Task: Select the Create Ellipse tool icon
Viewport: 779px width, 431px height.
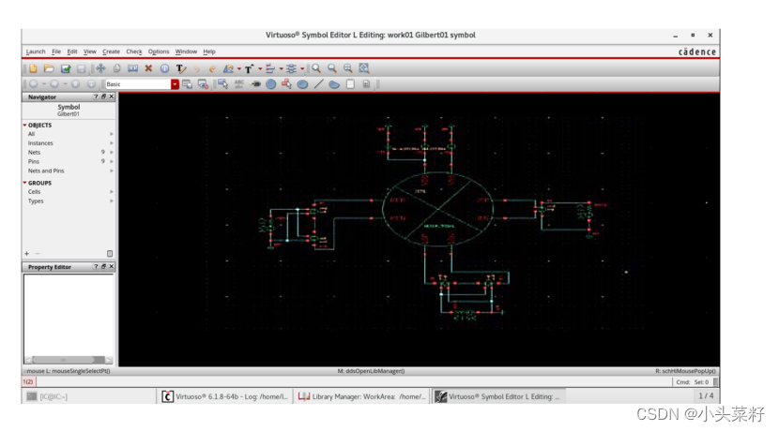Action: pos(302,84)
